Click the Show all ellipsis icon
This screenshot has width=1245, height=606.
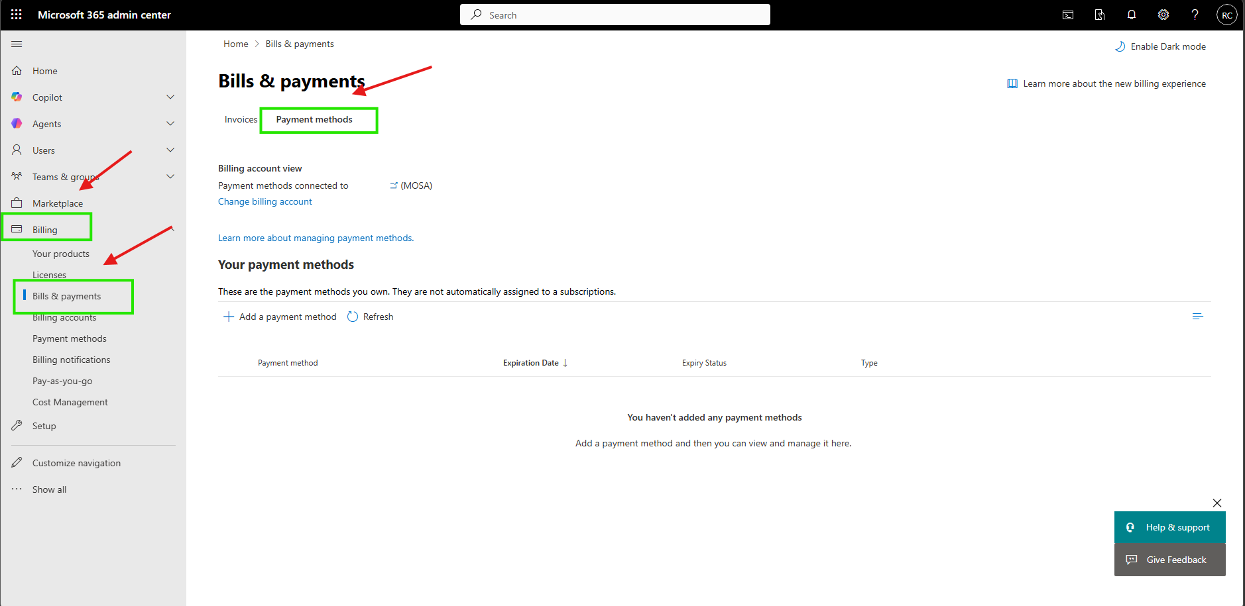(17, 489)
